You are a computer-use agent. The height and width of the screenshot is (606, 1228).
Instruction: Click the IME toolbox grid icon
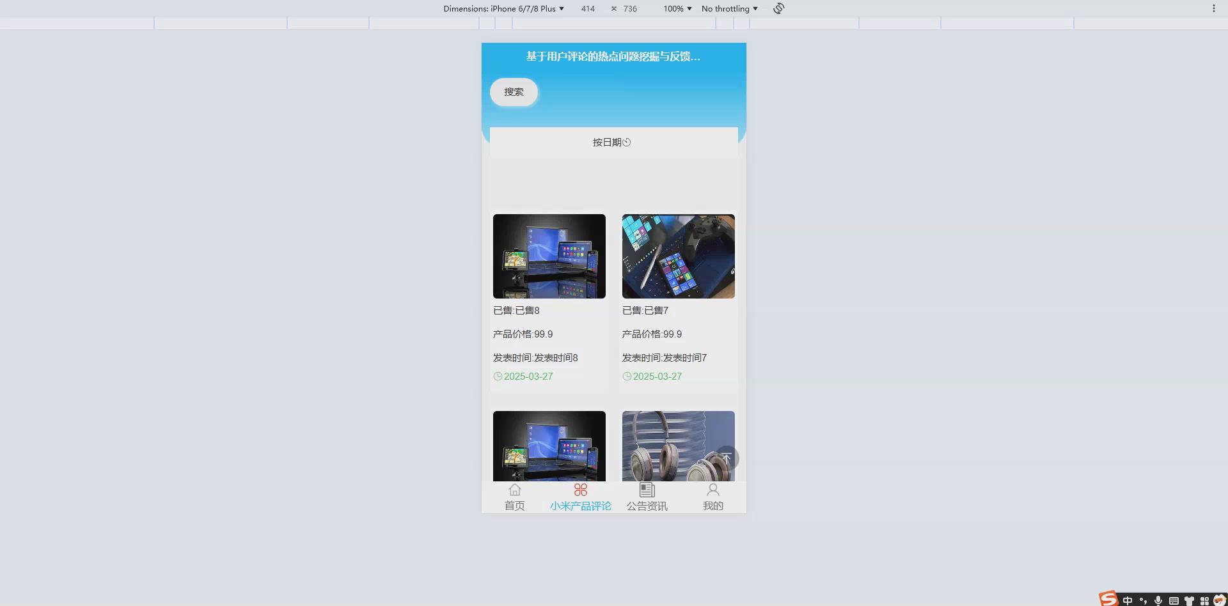coord(1204,600)
